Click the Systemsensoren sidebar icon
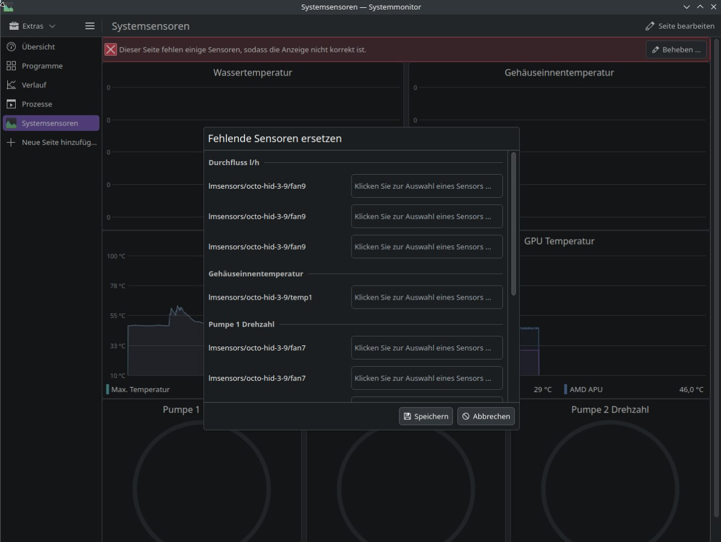 pos(11,123)
